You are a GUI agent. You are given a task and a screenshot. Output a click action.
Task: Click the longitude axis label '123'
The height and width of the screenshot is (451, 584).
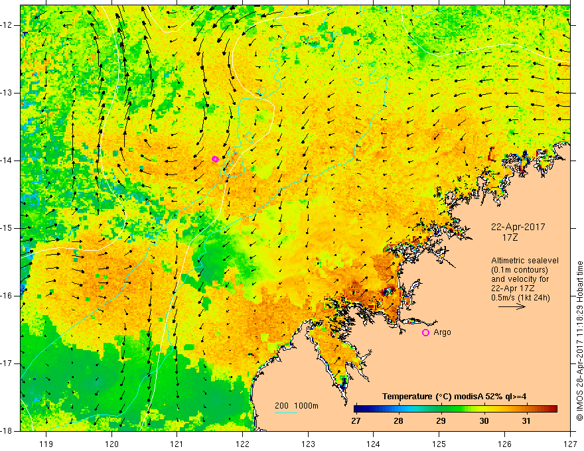point(308,444)
